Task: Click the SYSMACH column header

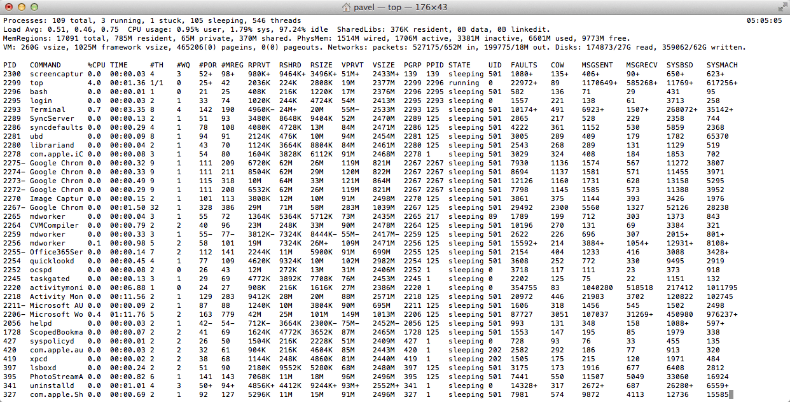Action: (x=722, y=65)
